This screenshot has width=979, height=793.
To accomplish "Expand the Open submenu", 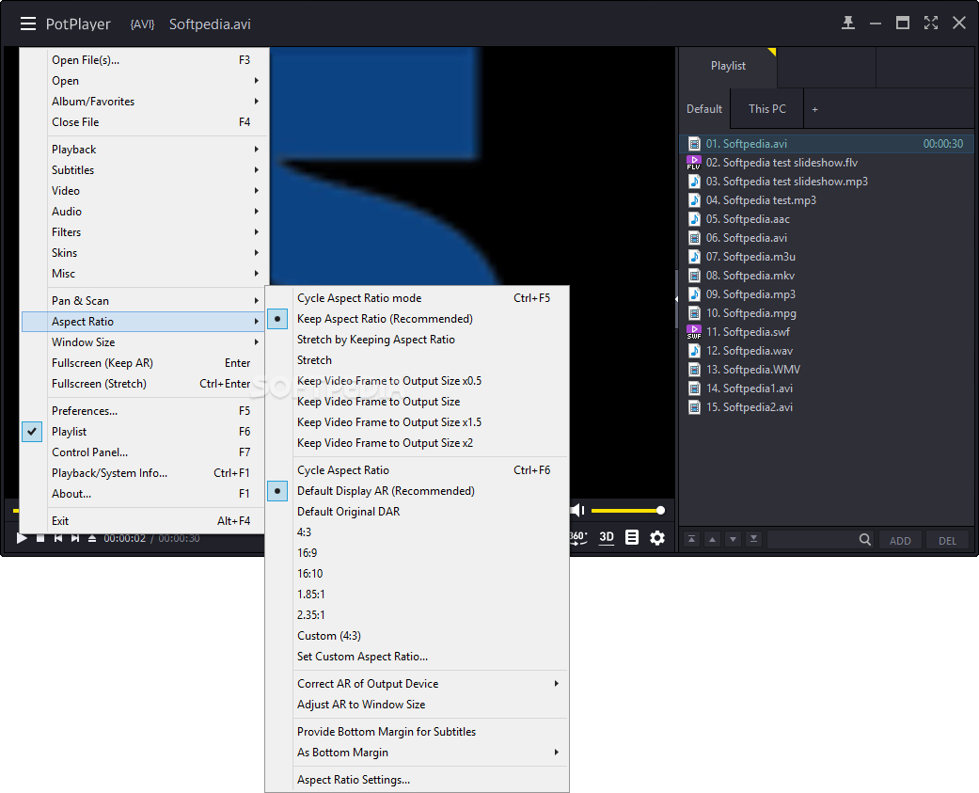I will pos(144,81).
